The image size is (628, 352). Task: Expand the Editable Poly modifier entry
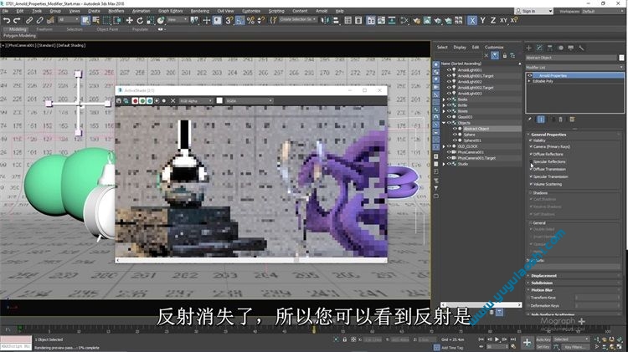click(x=529, y=81)
